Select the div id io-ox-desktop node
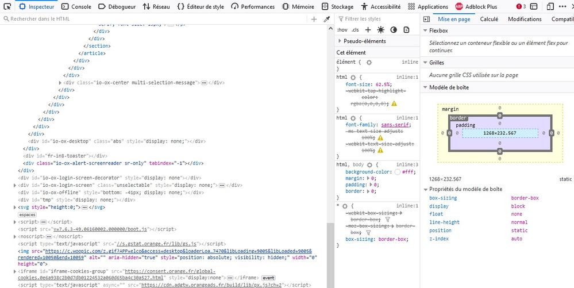Viewport: 574px width, 288px height. (117, 141)
